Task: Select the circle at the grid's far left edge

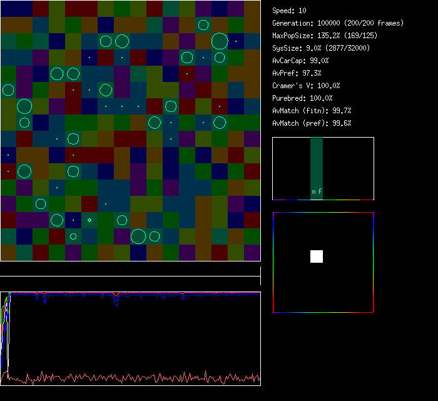Action: pos(8,90)
